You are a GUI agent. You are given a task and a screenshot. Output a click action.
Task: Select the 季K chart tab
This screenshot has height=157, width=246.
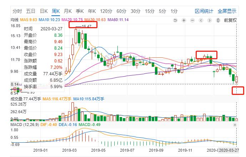click(80, 11)
